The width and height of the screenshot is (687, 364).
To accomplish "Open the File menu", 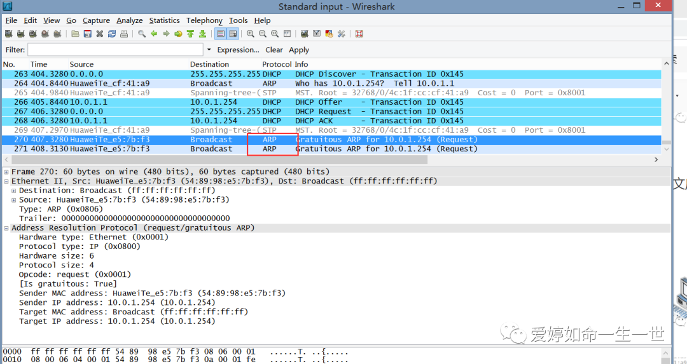I will pos(11,20).
